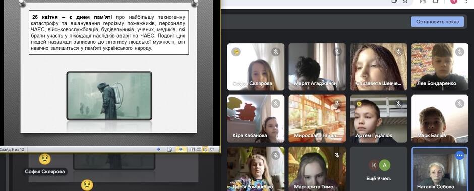Open the slide pointer pen menu
This screenshot has width=474, height=191.
(170, 149)
